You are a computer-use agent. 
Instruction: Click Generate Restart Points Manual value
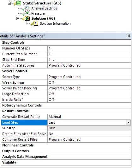89,117
